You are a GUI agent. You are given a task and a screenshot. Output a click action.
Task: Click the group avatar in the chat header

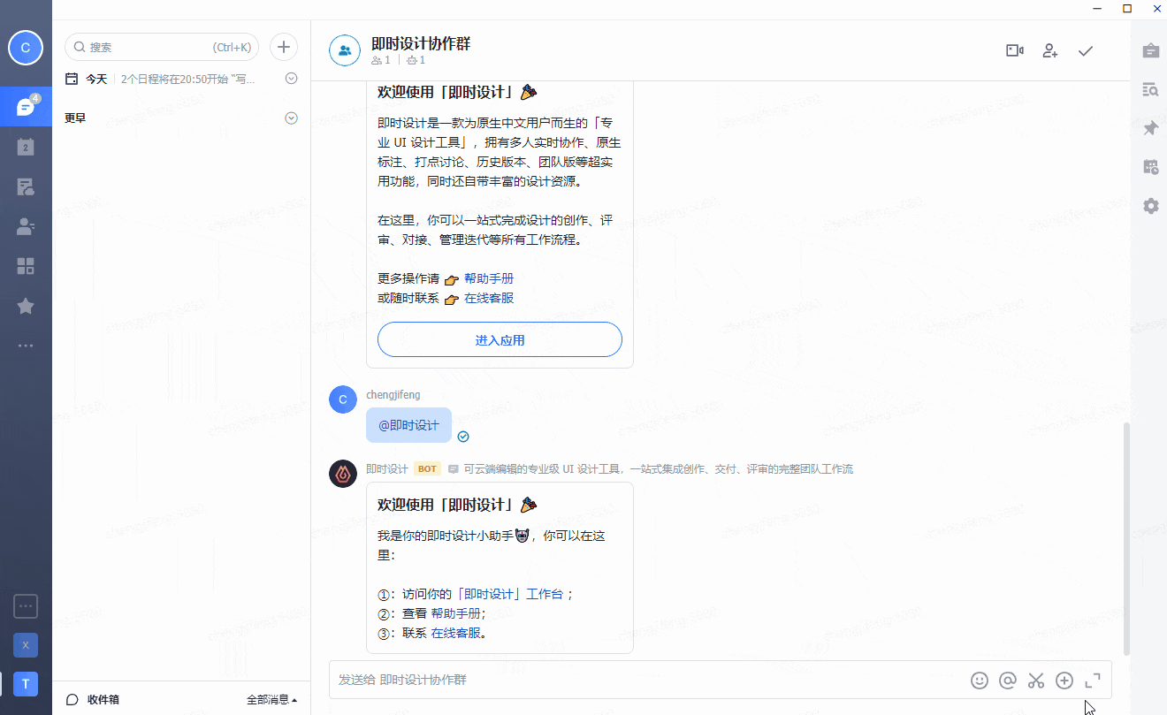point(345,50)
